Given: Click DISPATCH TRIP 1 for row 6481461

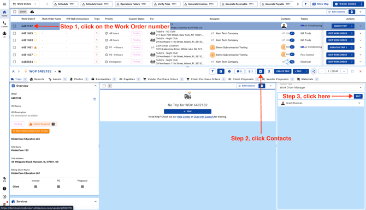Looking at the screenshot, I should [338, 47].
